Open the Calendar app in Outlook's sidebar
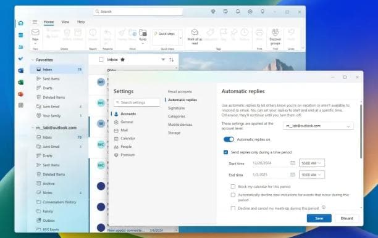The width and height of the screenshot is (378, 238). click(x=21, y=35)
